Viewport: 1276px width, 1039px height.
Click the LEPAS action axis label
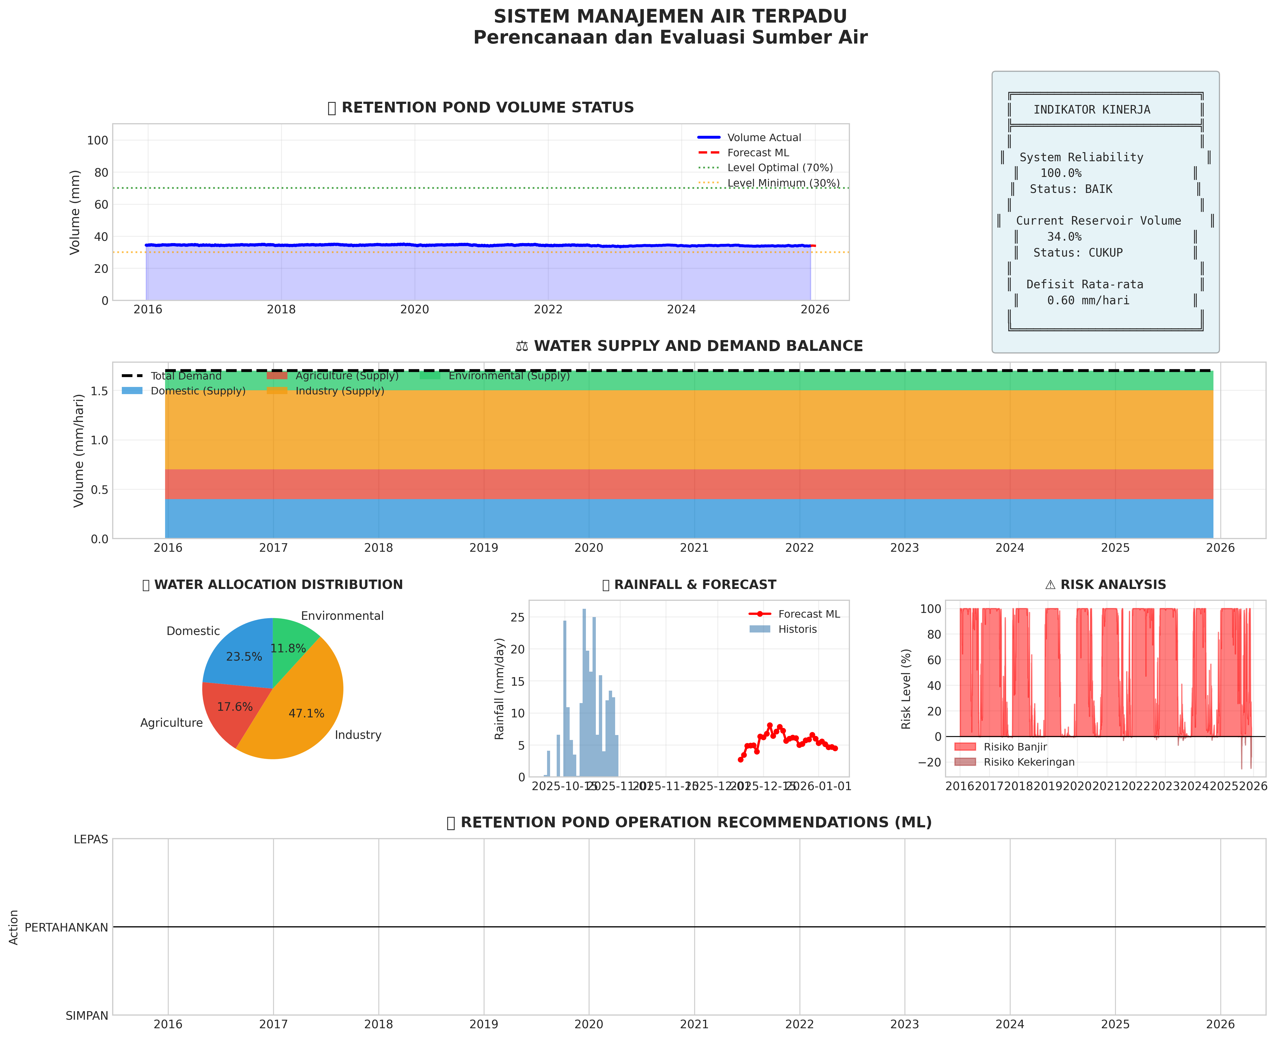91,840
